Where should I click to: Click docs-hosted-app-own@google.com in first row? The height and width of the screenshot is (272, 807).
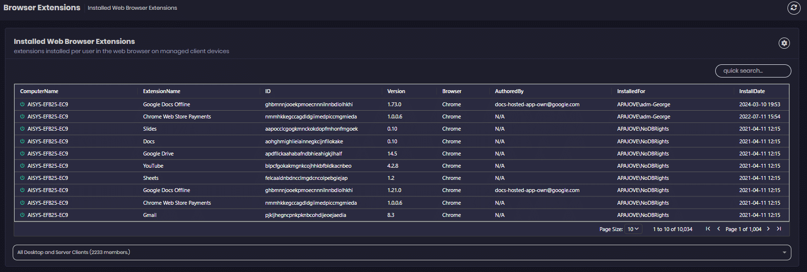(537, 105)
